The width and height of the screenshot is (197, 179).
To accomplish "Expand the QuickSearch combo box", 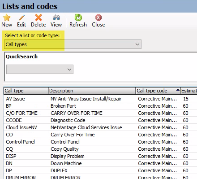I will click(40, 69).
